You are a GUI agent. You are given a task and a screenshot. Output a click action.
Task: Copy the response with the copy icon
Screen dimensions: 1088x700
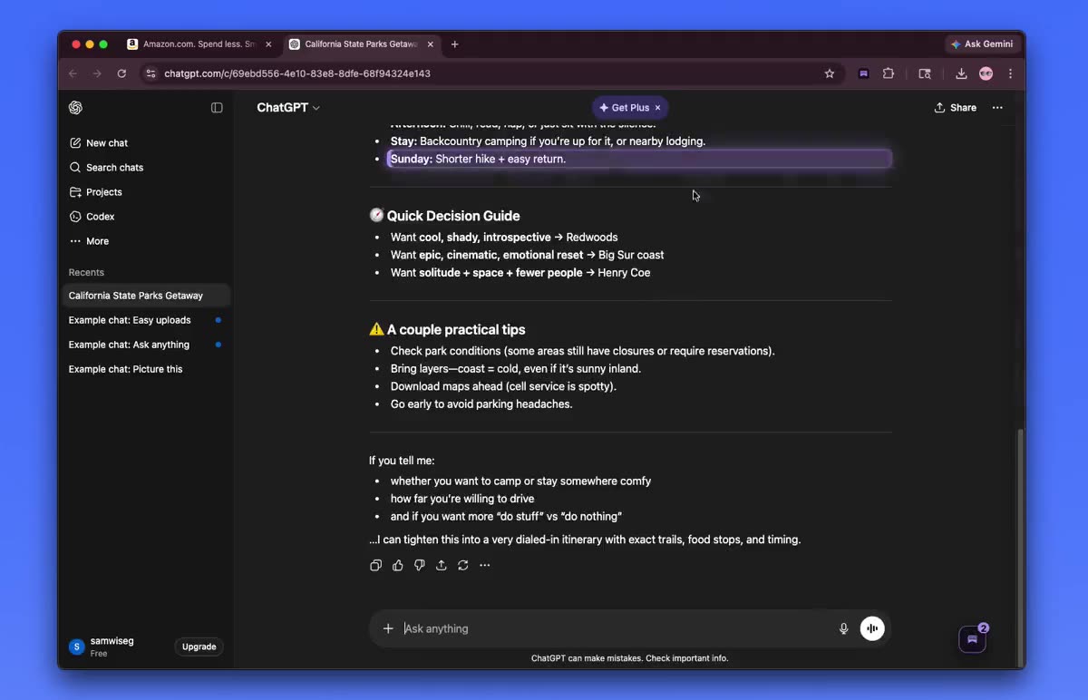pos(376,566)
